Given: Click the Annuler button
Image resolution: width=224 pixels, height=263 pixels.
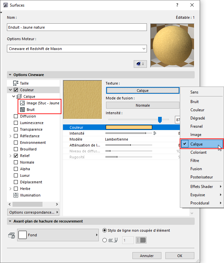Looking at the screenshot, I should pos(147,256).
